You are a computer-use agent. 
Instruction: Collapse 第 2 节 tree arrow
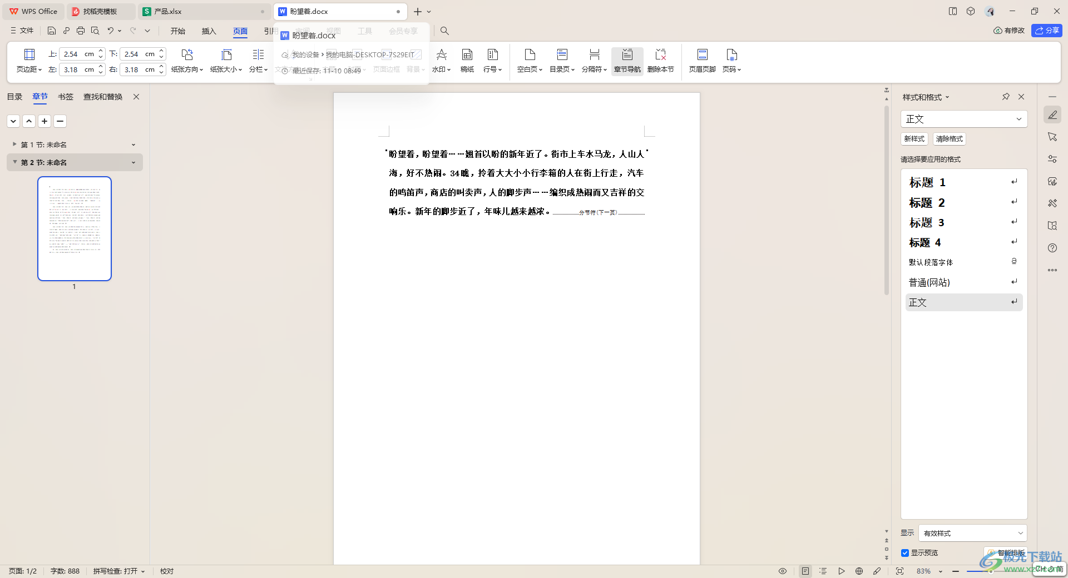click(x=14, y=162)
